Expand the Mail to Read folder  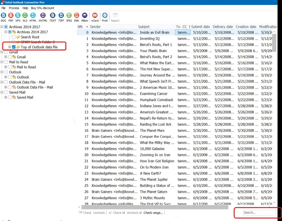6,67
